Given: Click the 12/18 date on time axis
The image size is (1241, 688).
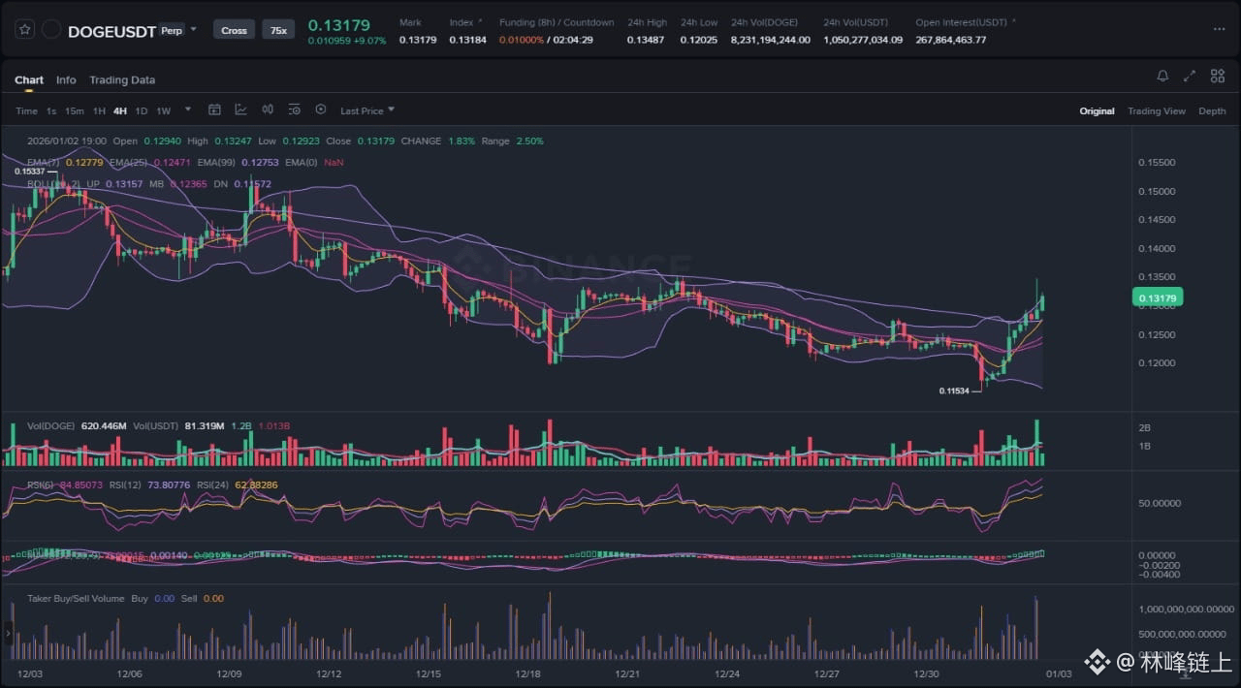Looking at the screenshot, I should [527, 673].
